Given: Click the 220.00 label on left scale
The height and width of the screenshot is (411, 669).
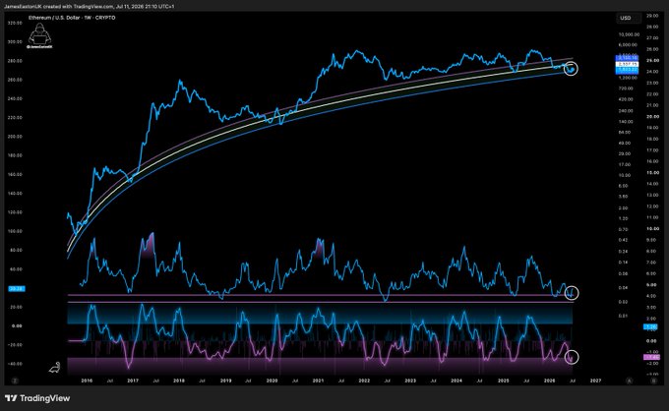Looking at the screenshot, I should [15, 118].
